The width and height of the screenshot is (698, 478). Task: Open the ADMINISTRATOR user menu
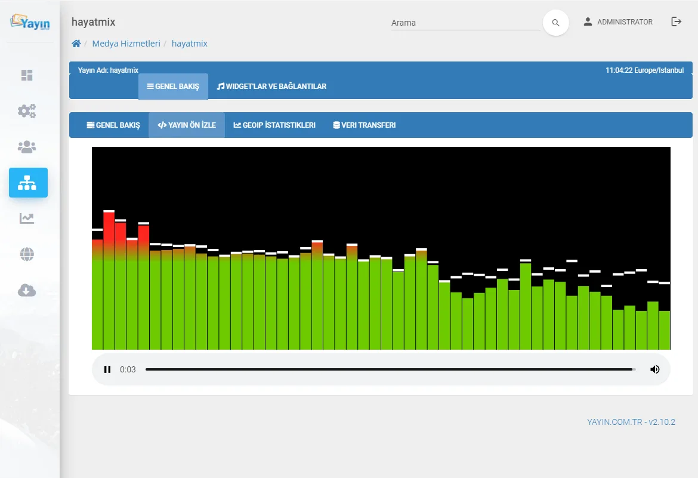618,22
